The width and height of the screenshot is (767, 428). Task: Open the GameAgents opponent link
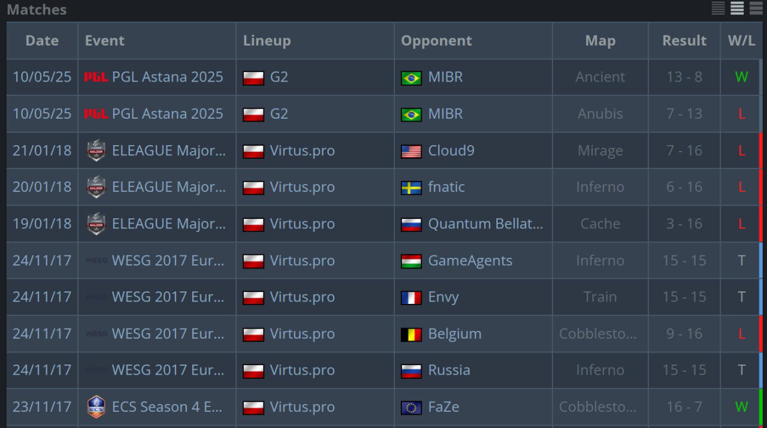point(470,261)
